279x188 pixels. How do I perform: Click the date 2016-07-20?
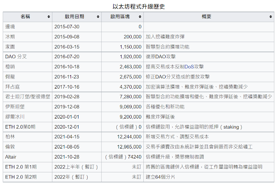67,57
